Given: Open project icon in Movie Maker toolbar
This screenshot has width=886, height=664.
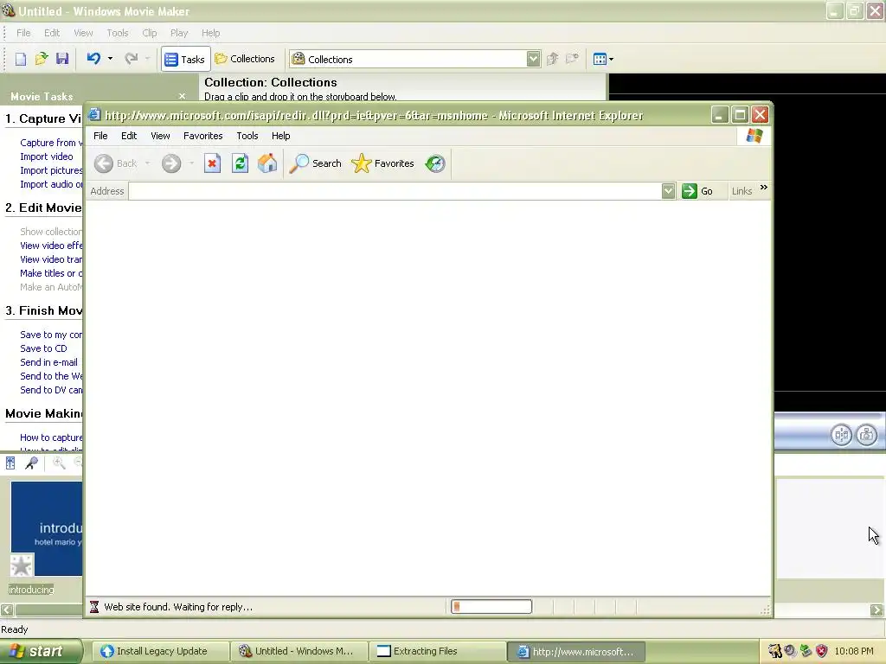Looking at the screenshot, I should [42, 59].
